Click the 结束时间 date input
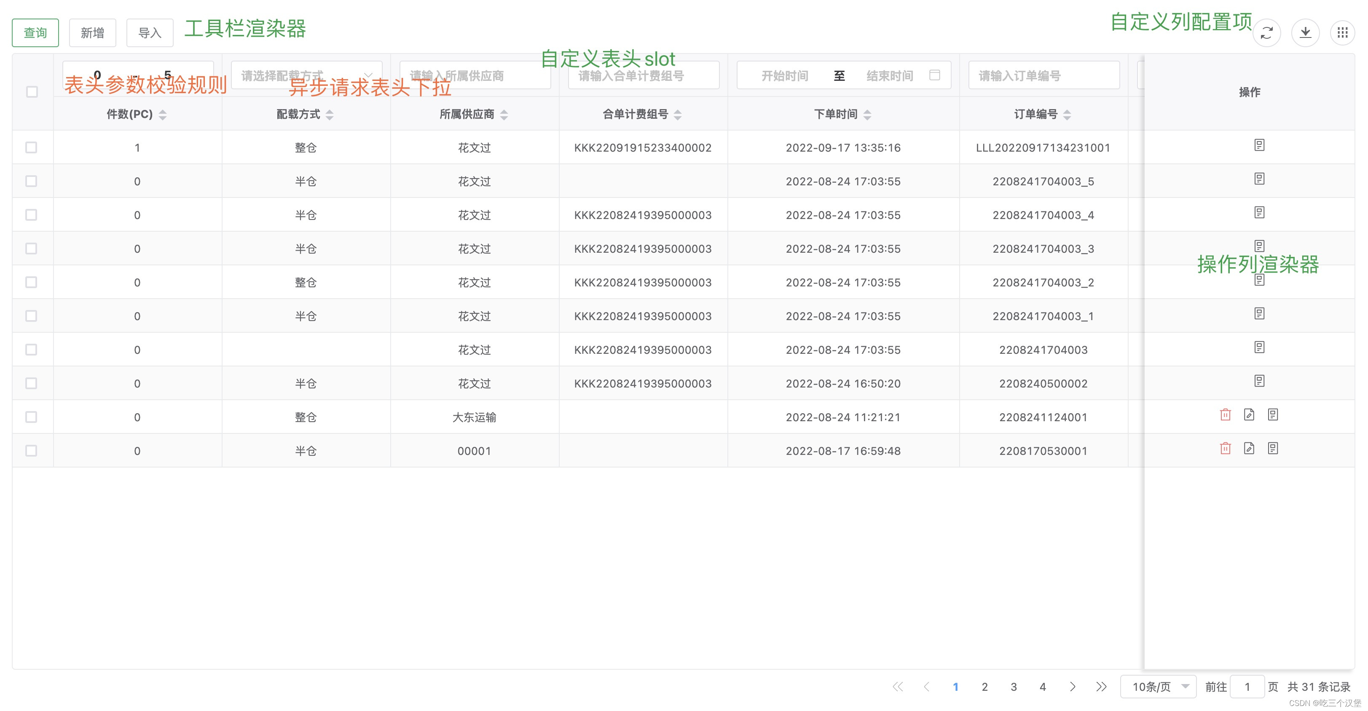Screen dimensions: 1368x711 (x=890, y=76)
